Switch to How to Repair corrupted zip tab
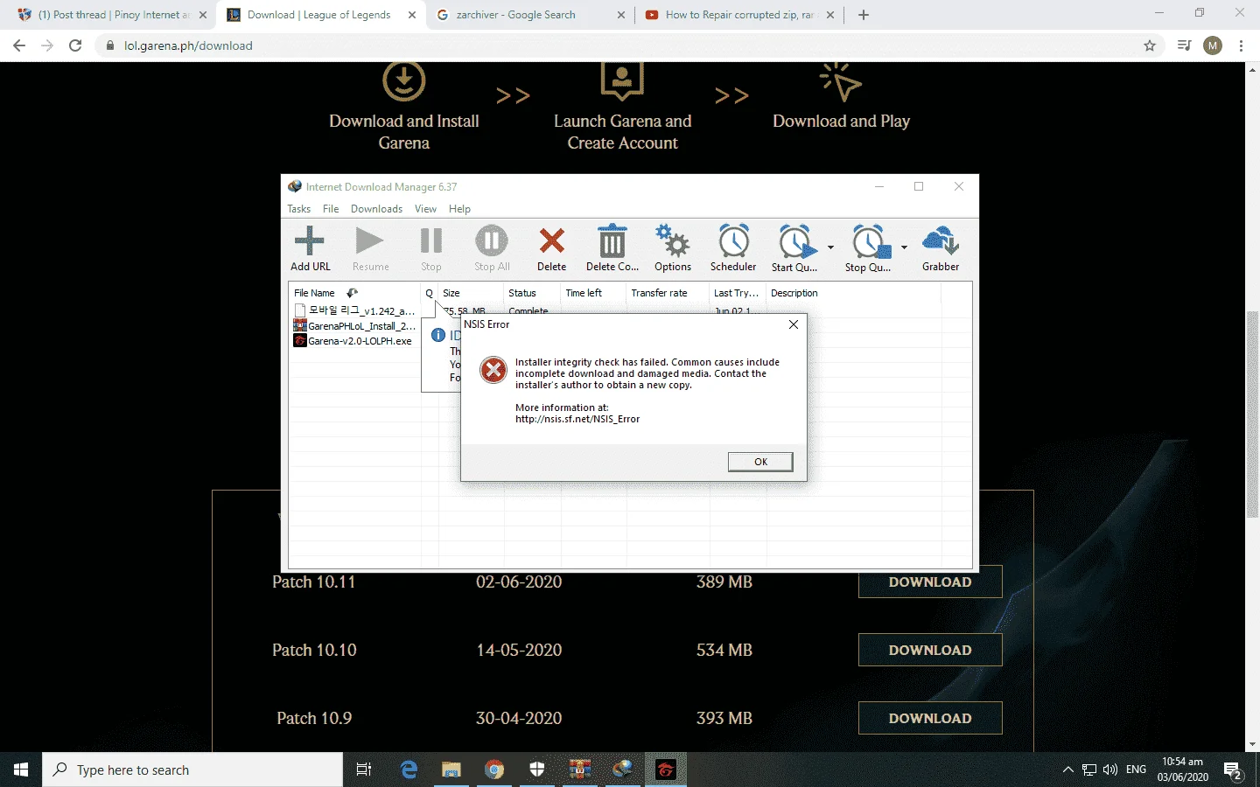 (739, 15)
